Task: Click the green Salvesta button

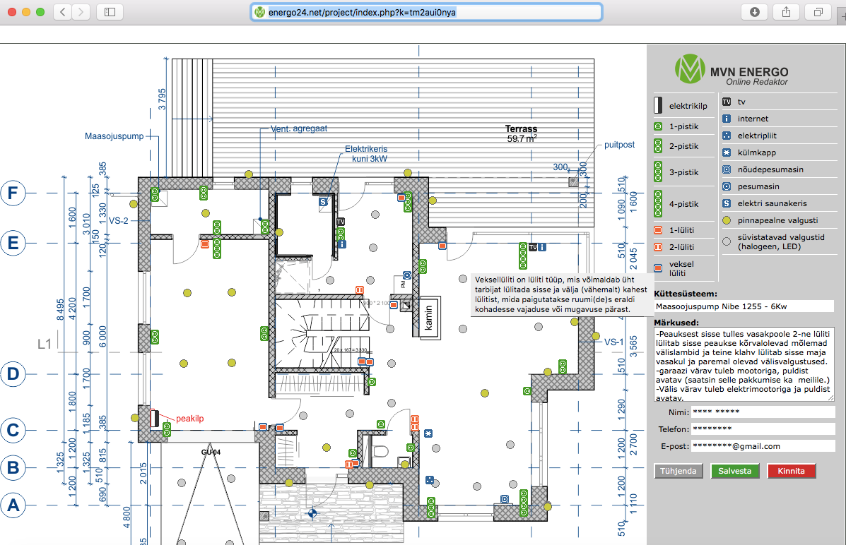Action: pos(734,471)
